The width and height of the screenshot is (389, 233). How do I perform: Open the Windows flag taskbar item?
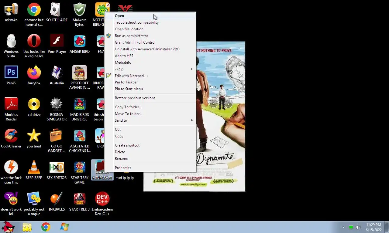(64, 227)
